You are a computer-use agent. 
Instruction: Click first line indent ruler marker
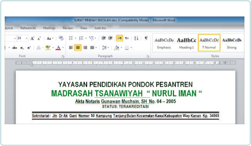pos(32,61)
